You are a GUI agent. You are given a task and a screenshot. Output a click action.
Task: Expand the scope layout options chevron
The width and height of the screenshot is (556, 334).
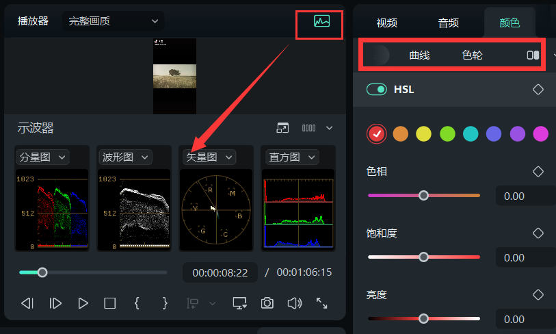(x=330, y=128)
